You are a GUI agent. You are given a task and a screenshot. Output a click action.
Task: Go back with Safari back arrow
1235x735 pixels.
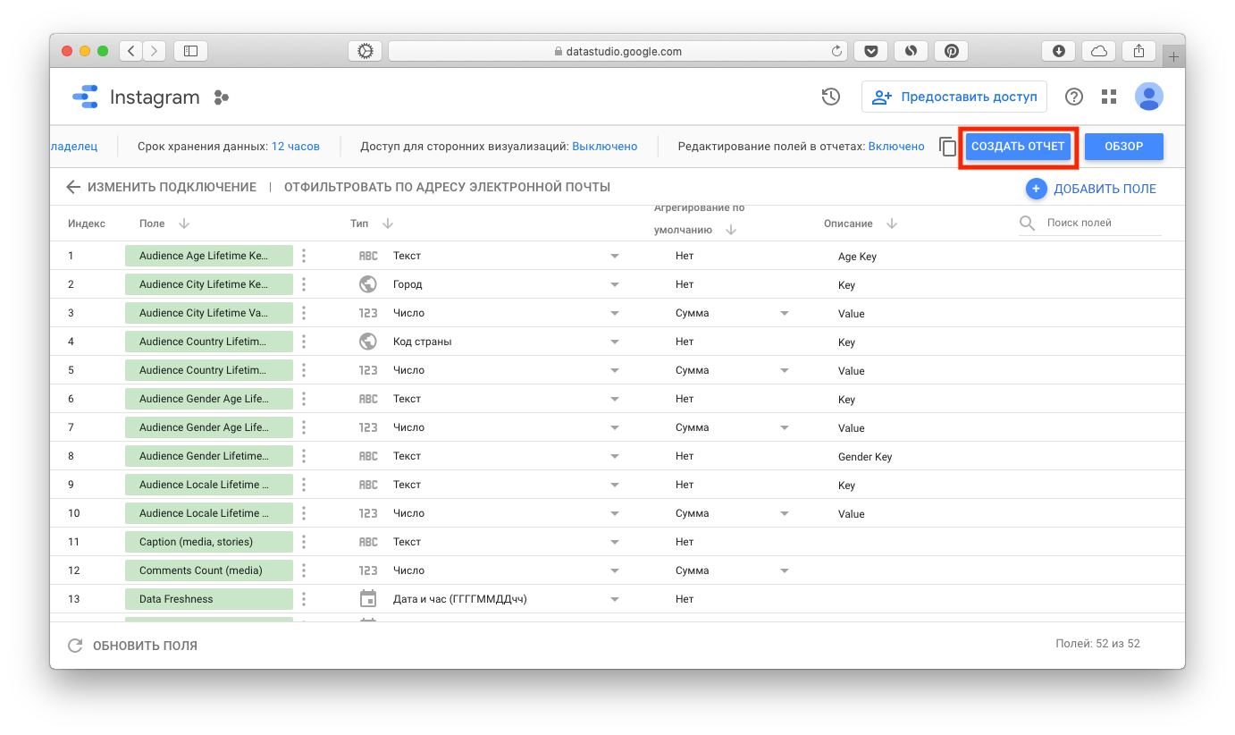click(x=131, y=51)
